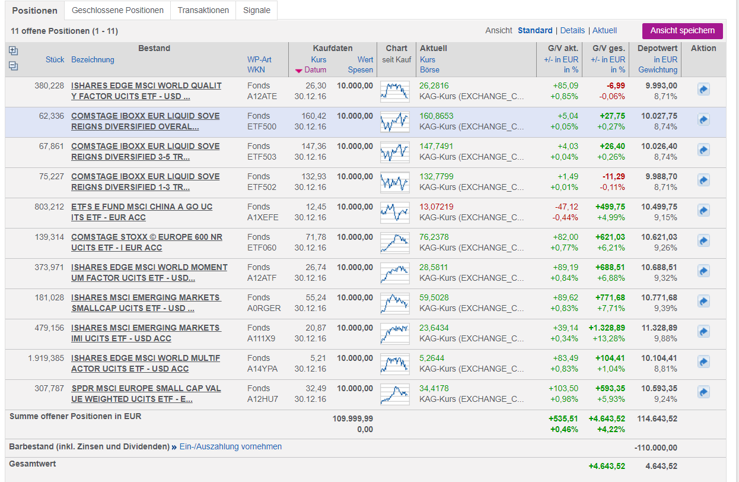
Task: Collapse all positions with minus icon
Action: coord(14,66)
